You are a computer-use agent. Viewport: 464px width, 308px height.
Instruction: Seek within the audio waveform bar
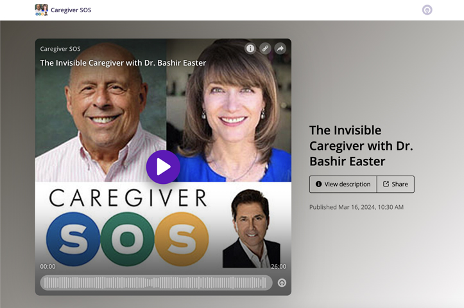[156, 283]
